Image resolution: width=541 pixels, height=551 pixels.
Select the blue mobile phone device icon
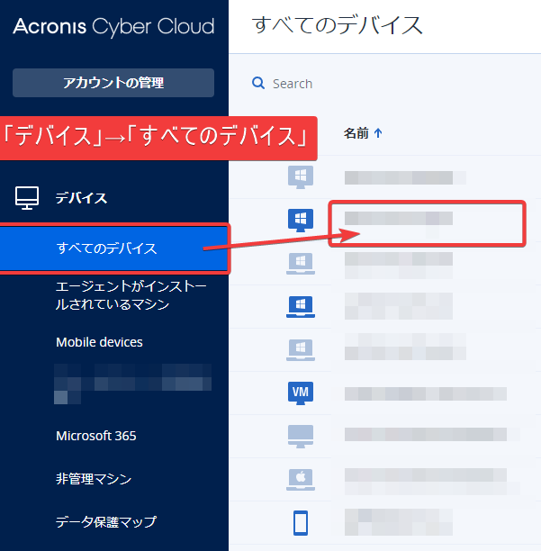tap(300, 522)
